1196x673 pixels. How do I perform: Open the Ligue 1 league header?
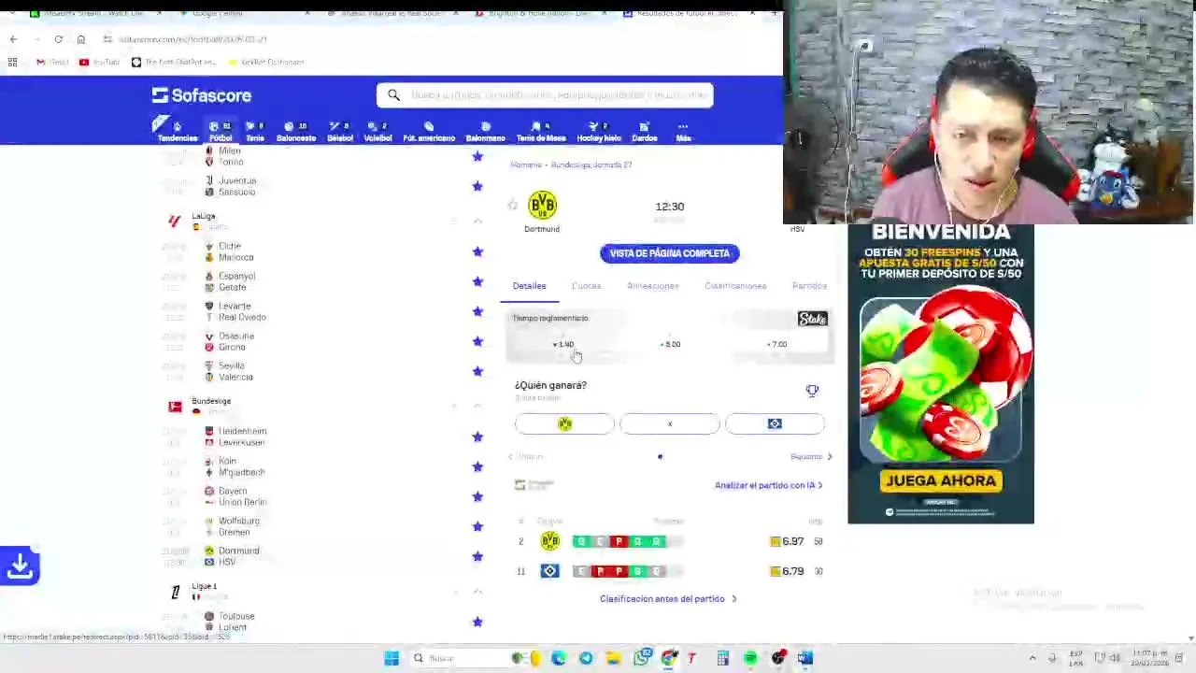204,591
